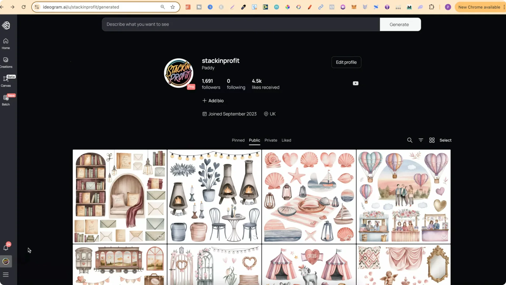The height and width of the screenshot is (285, 506).
Task: Open the profile avatar menu in sidebar
Action: tap(6, 262)
